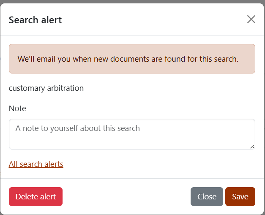Delete this search alert

(36, 196)
